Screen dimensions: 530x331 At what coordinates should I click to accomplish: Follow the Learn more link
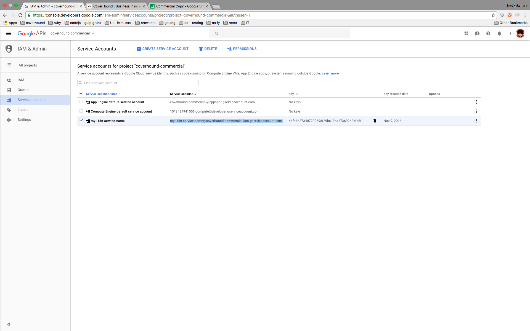[330, 73]
